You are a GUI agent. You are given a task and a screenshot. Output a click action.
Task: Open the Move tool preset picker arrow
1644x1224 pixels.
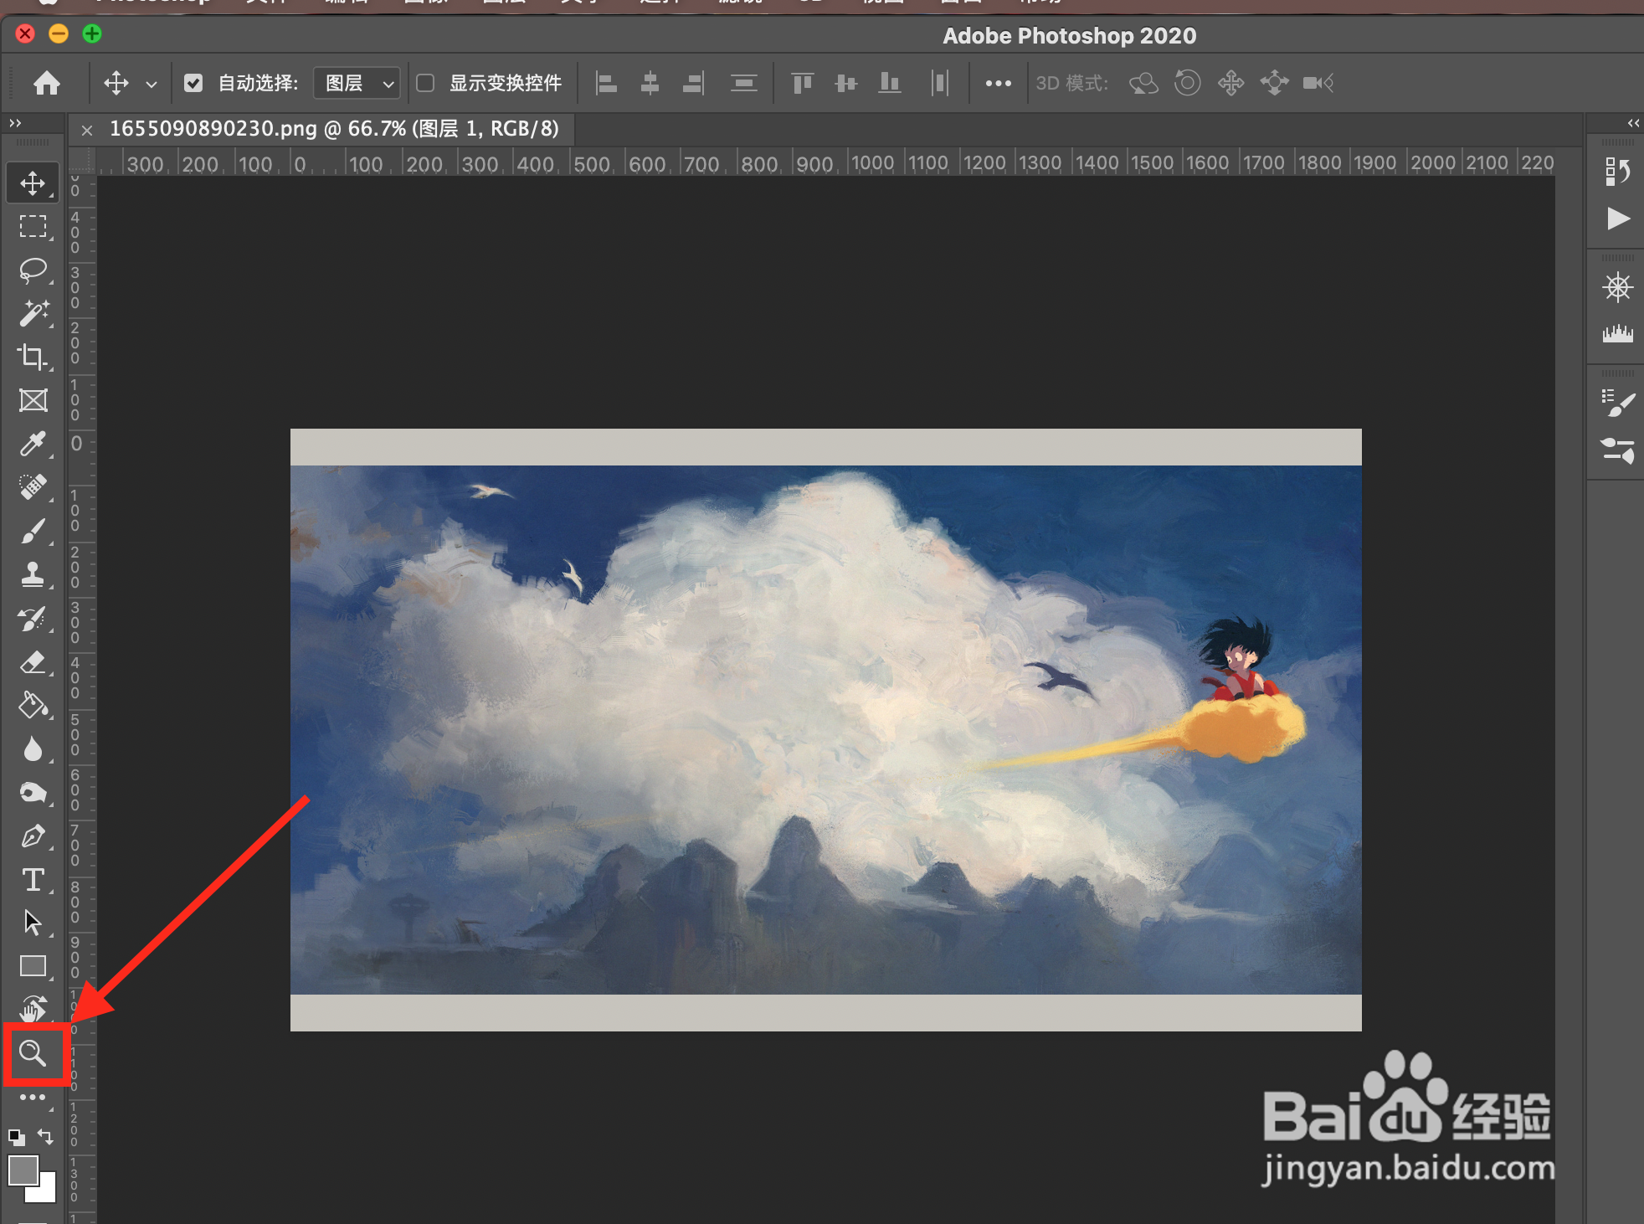152,84
